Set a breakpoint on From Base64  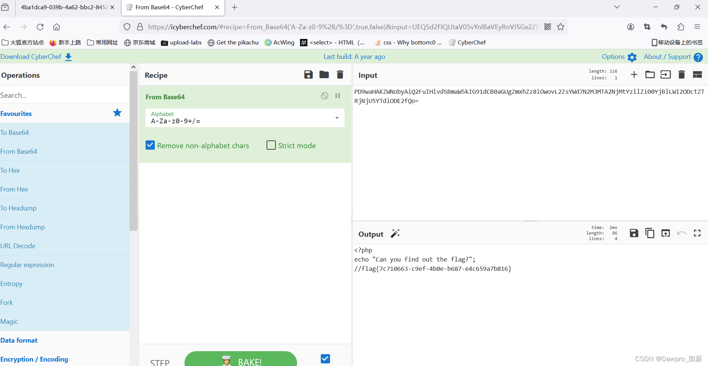(338, 96)
